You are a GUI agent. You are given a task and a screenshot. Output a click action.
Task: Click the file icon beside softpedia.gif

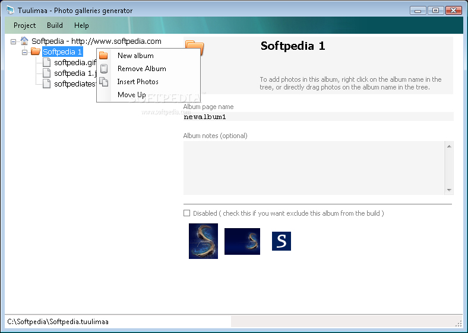(x=46, y=62)
